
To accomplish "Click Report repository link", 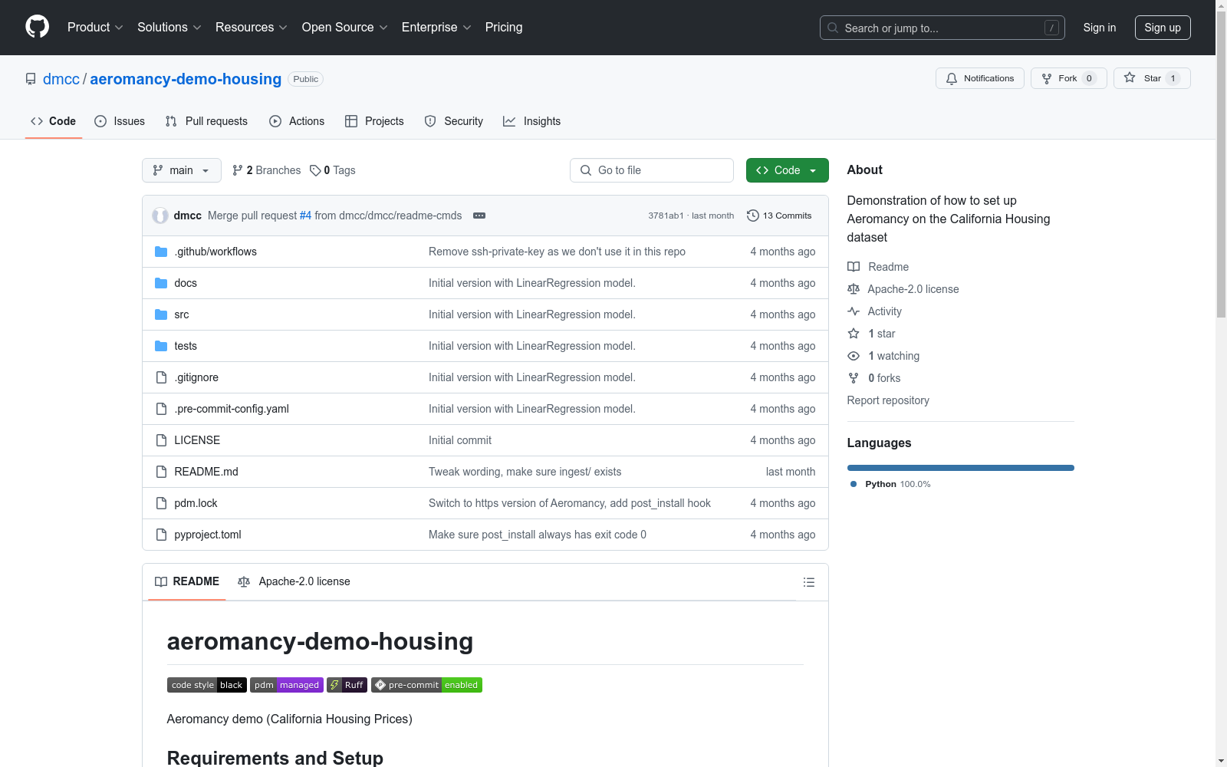I will (888, 400).
